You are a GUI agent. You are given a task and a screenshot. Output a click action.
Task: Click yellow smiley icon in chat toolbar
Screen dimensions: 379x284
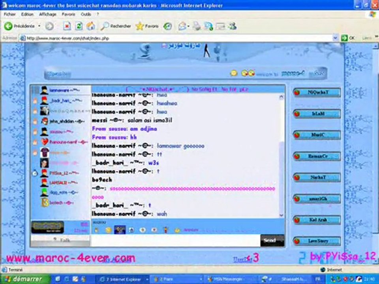tap(108, 230)
